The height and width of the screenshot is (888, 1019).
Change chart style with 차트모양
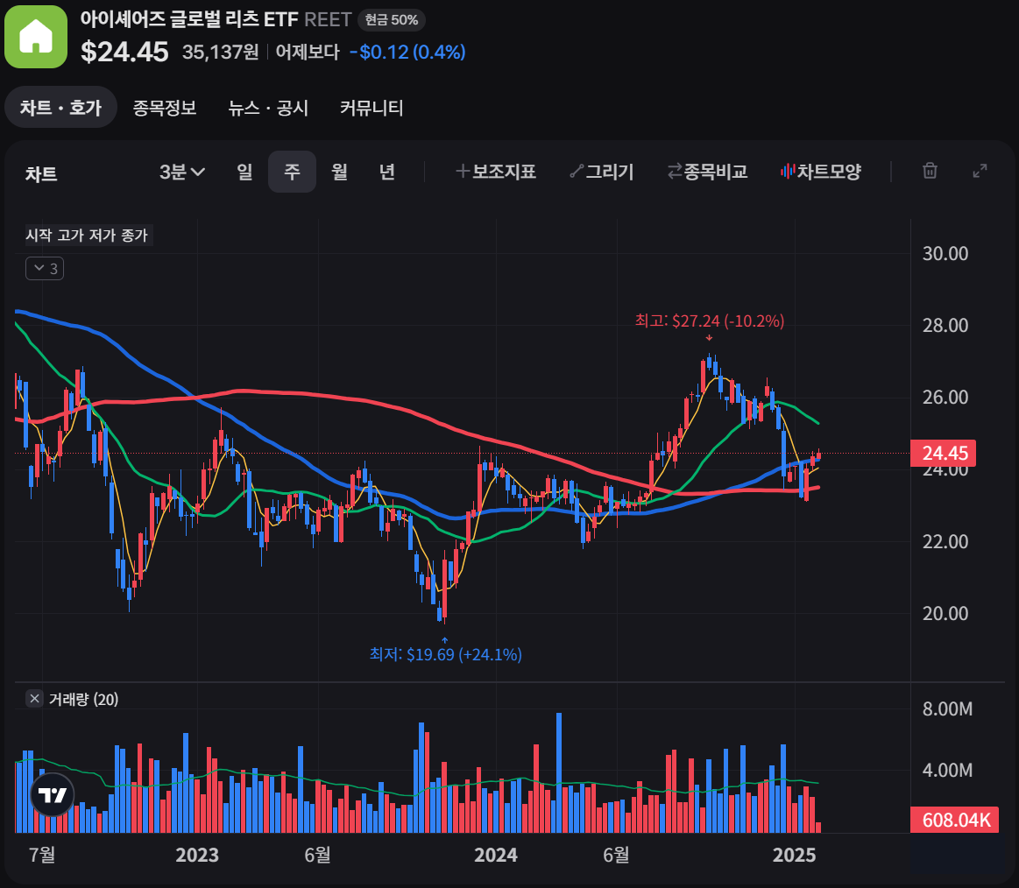point(821,172)
